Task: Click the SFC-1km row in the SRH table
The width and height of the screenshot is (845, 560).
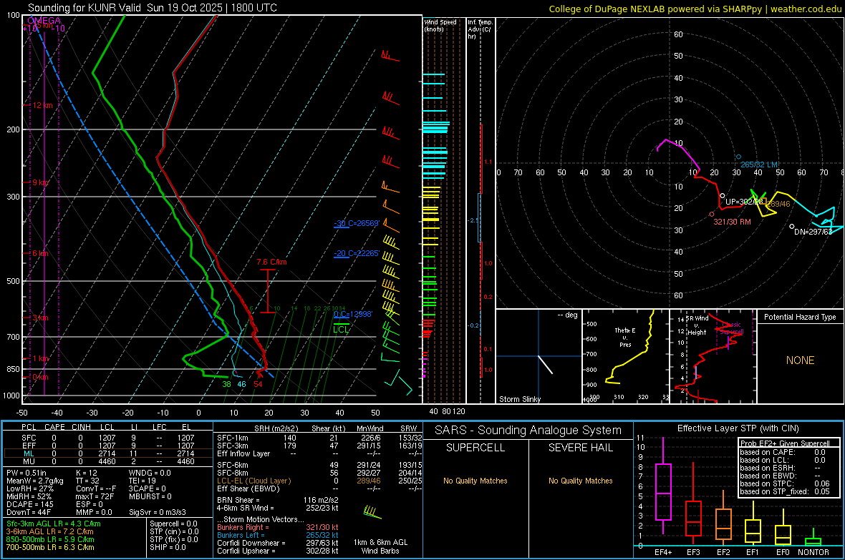Action: (x=319, y=438)
